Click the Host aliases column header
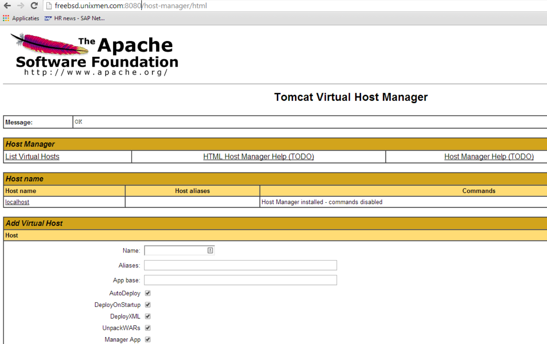This screenshot has width=547, height=344. tap(192, 191)
